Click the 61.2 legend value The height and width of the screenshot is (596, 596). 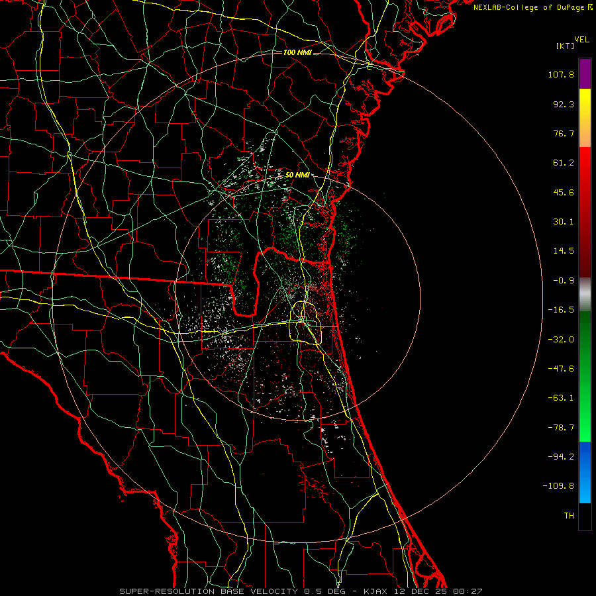click(x=564, y=163)
